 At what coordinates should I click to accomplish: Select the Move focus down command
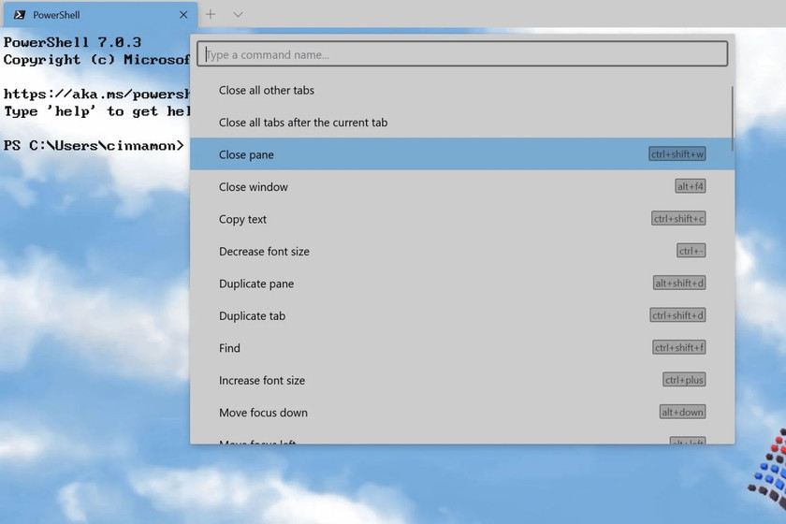[x=462, y=412]
